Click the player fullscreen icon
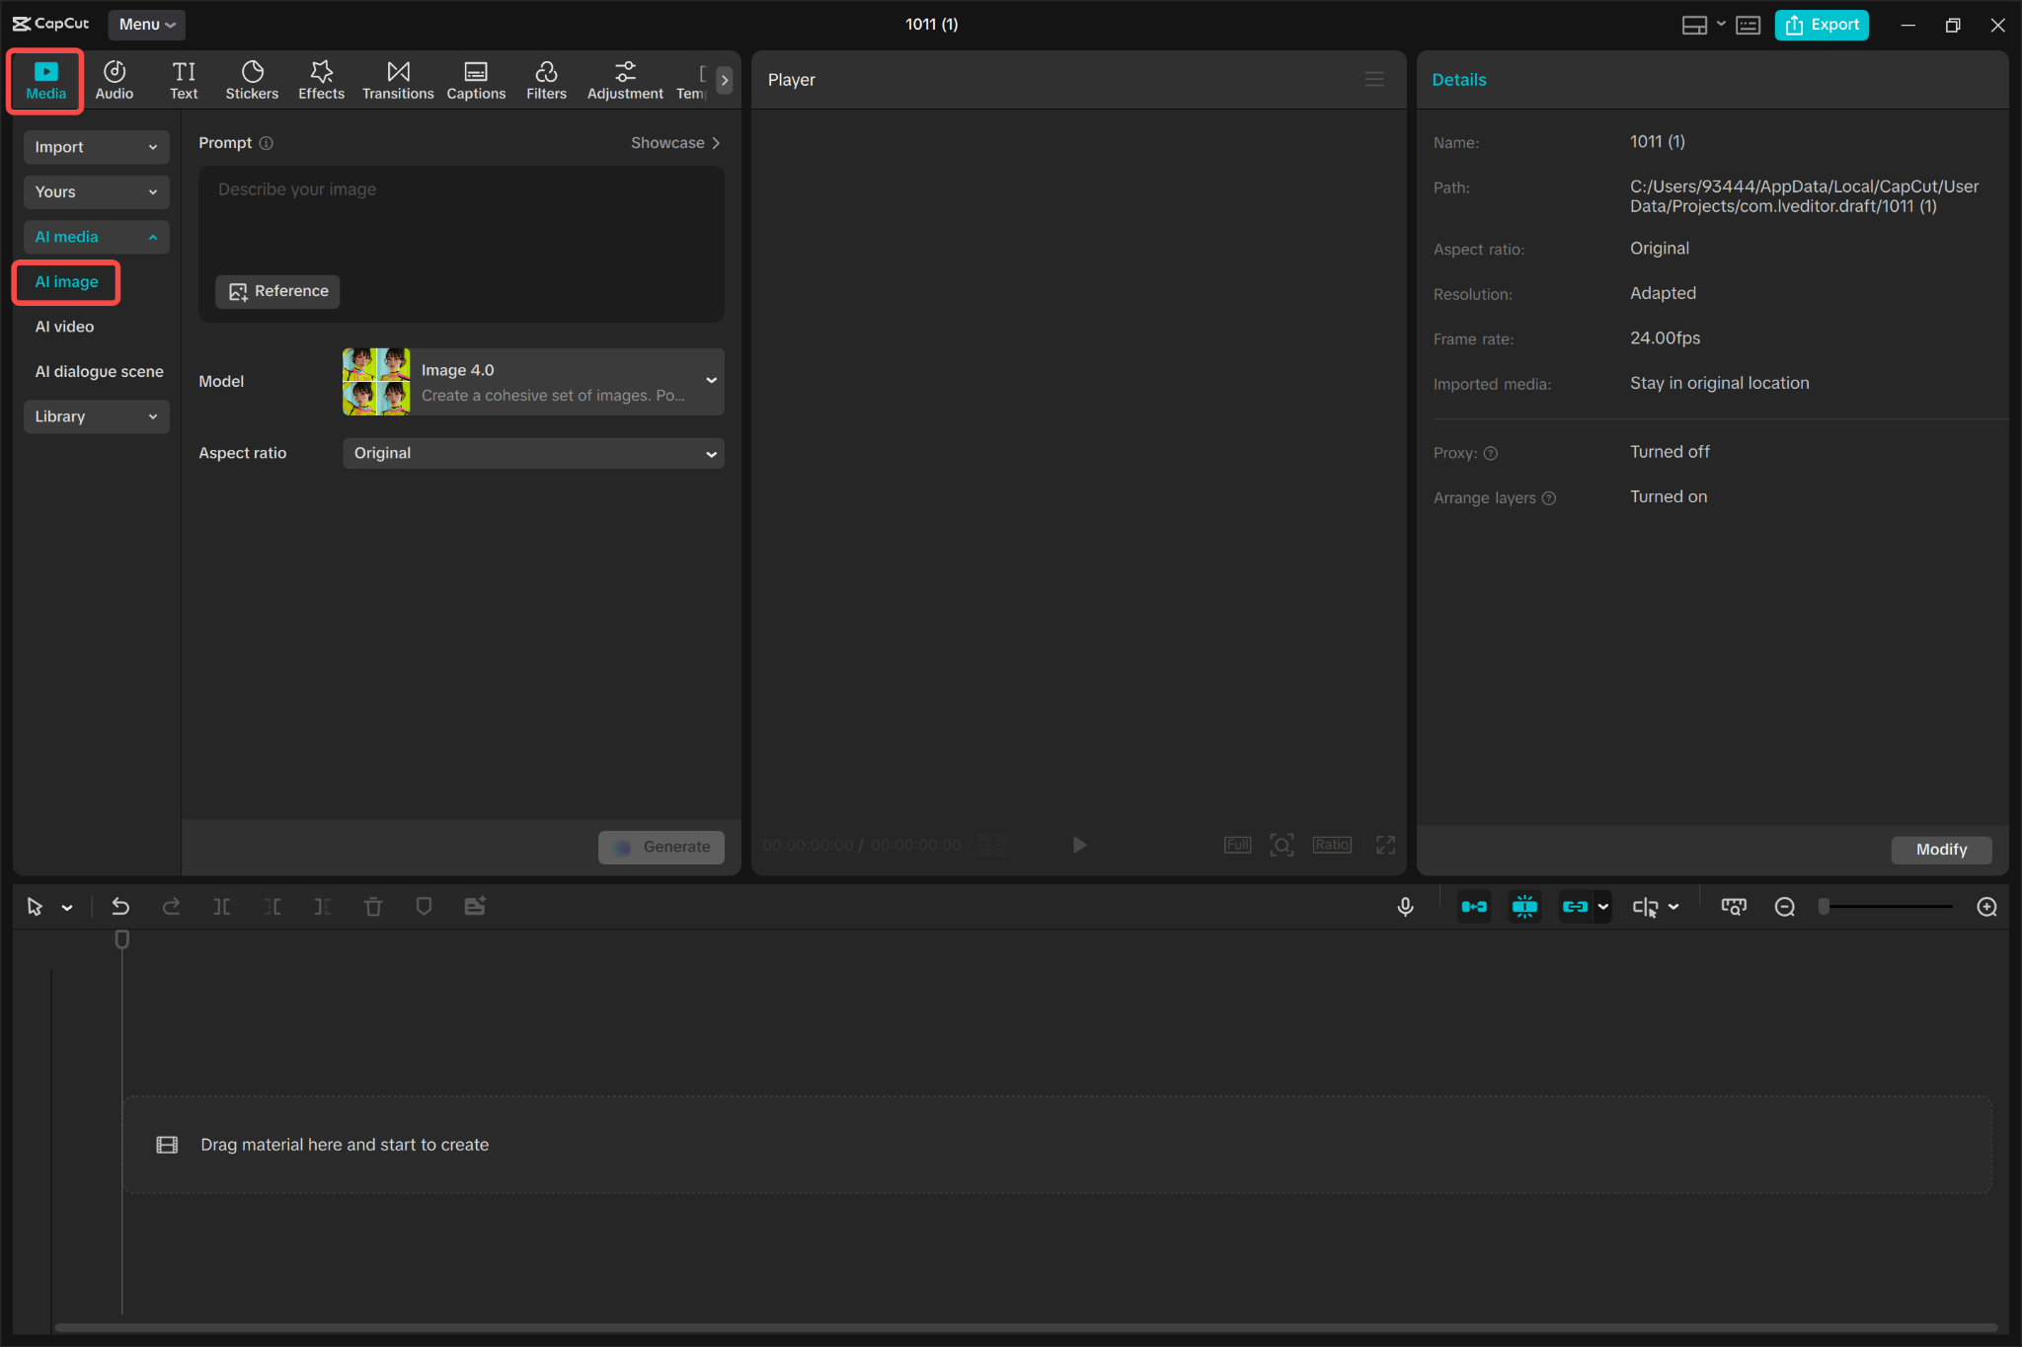The height and width of the screenshot is (1347, 2022). (x=1385, y=845)
